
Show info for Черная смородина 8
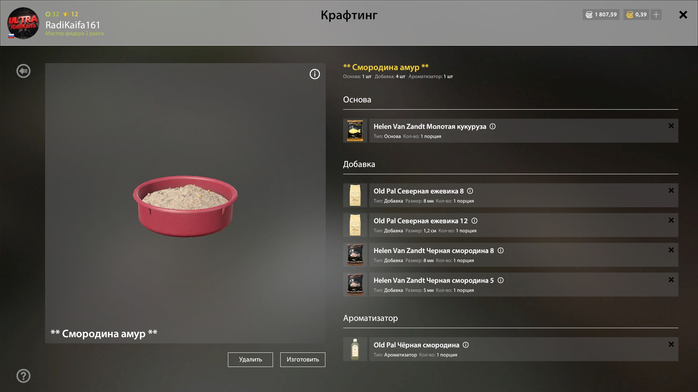501,250
